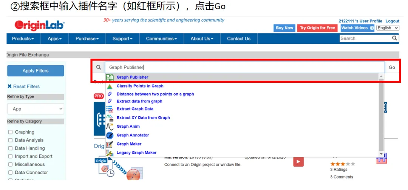Check the Data Handling category checkbox
This screenshot has width=408, height=190.
pyautogui.click(x=11, y=148)
